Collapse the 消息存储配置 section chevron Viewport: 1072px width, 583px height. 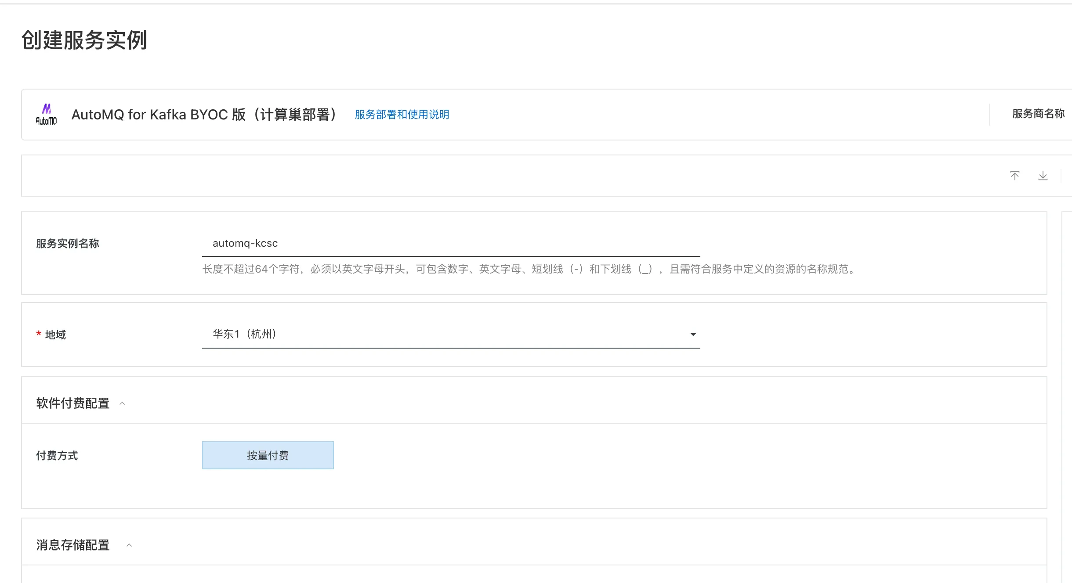(x=129, y=545)
